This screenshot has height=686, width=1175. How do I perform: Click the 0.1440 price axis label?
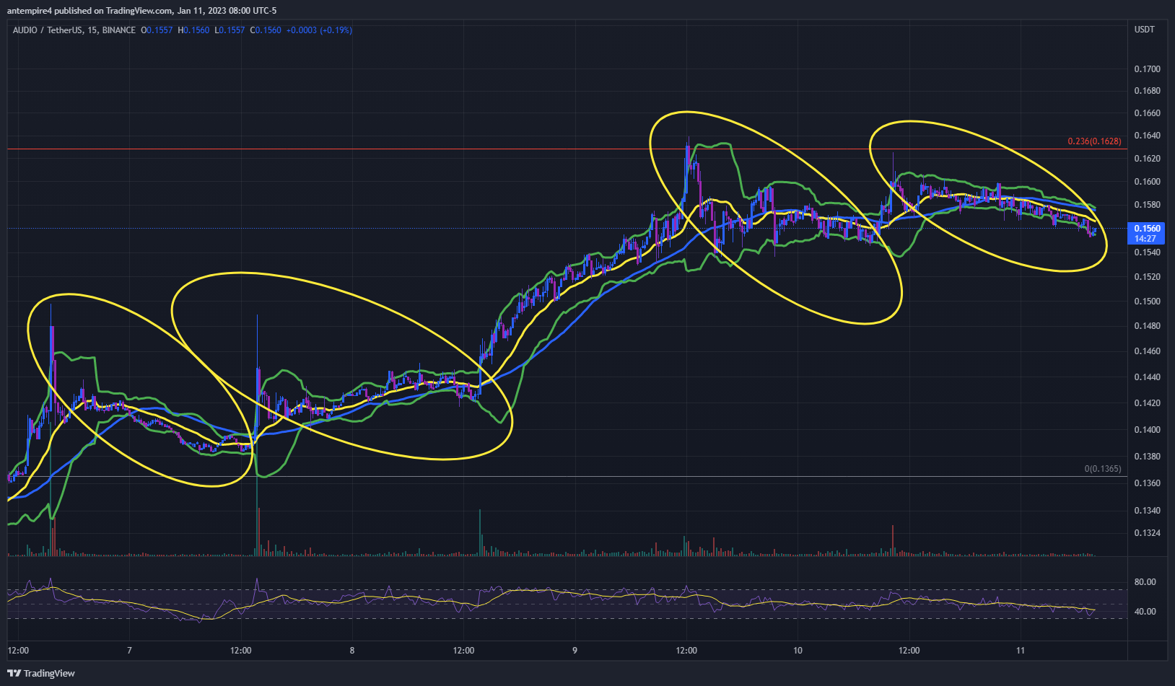pyautogui.click(x=1148, y=377)
